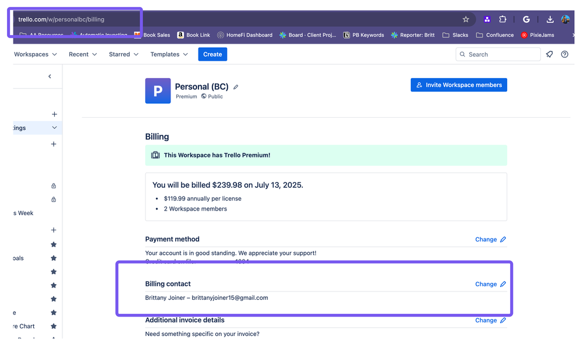Click the Personal (BC) workspace logo
This screenshot has width=583, height=347.
point(158,90)
